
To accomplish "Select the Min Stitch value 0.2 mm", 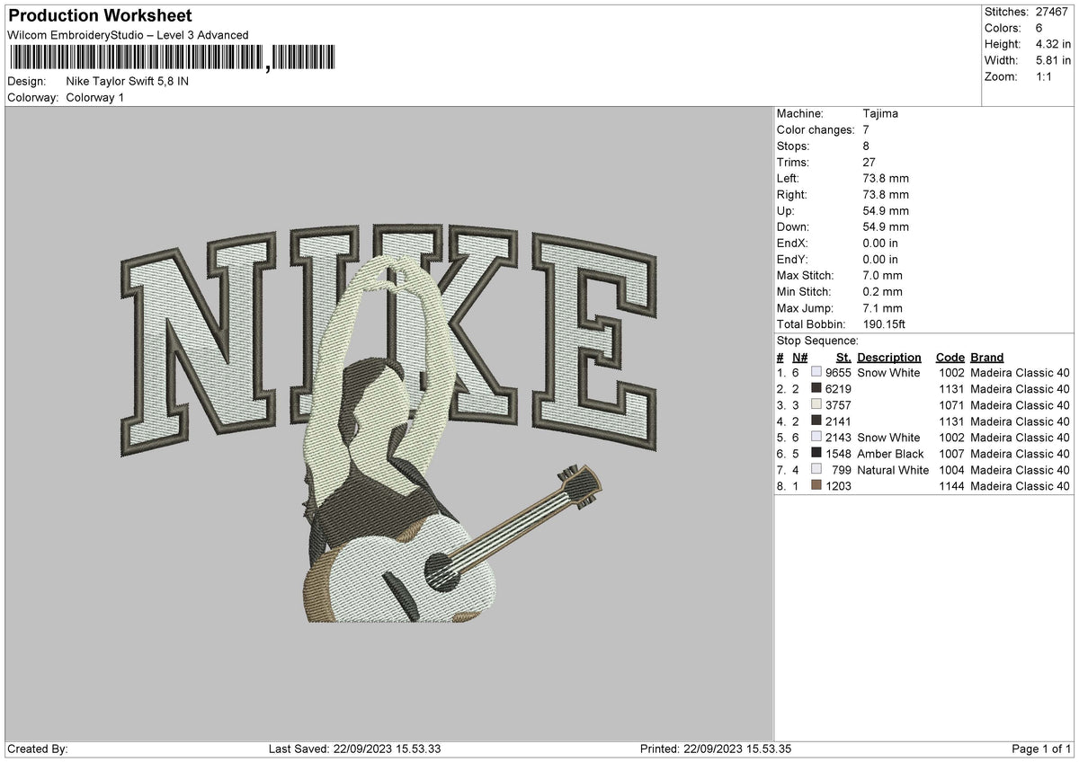I will click(882, 291).
